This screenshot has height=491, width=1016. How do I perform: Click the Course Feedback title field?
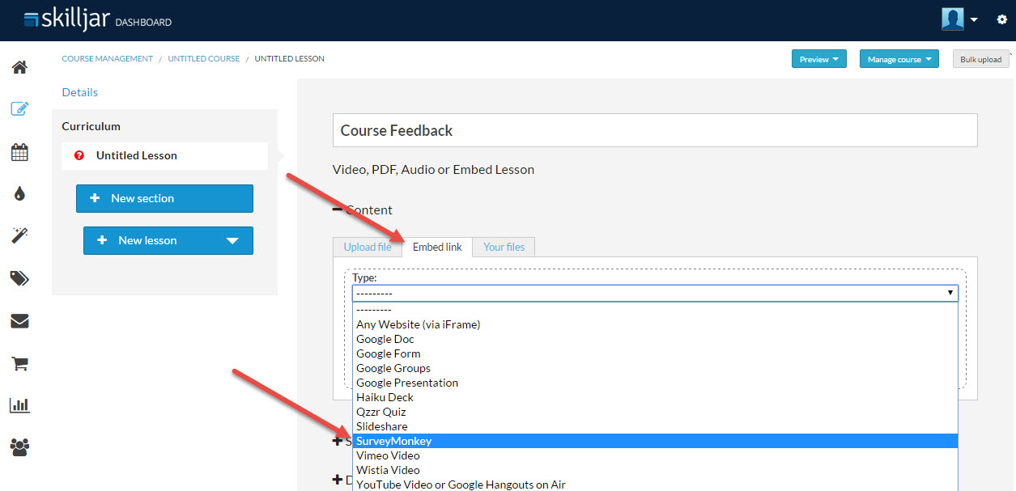(x=655, y=130)
